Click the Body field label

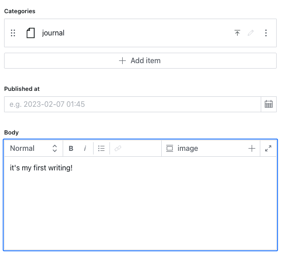11,132
